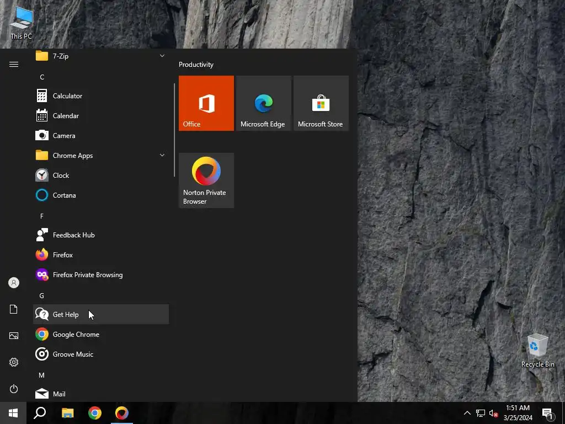
Task: Open Groove Music
Action: 101,354
